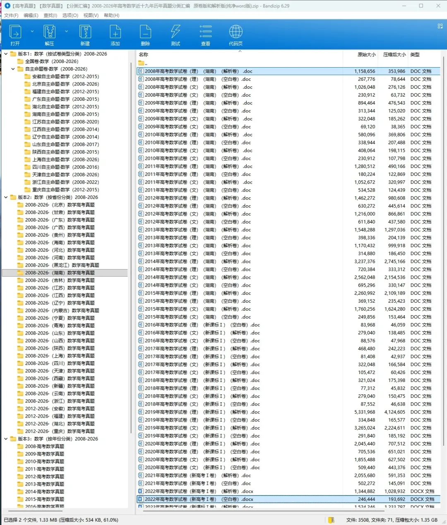The height and width of the screenshot is (525, 447).
Task: Collapse the 自主命题卷-数学 (2008-2026) tree node
Action: click(x=13, y=69)
